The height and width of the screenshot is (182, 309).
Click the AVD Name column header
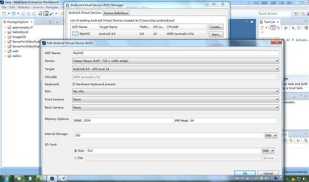click(79, 27)
